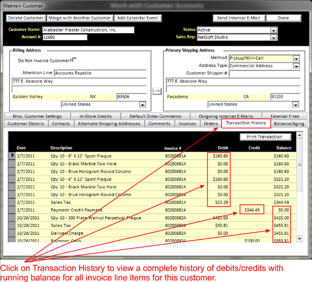Open Alternate Shipping Addresses tab

109,123
